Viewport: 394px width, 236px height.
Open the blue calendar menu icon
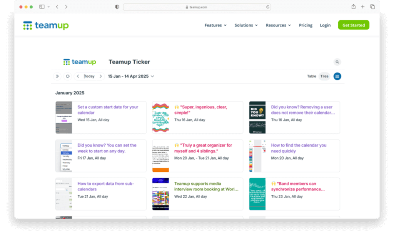point(337,76)
